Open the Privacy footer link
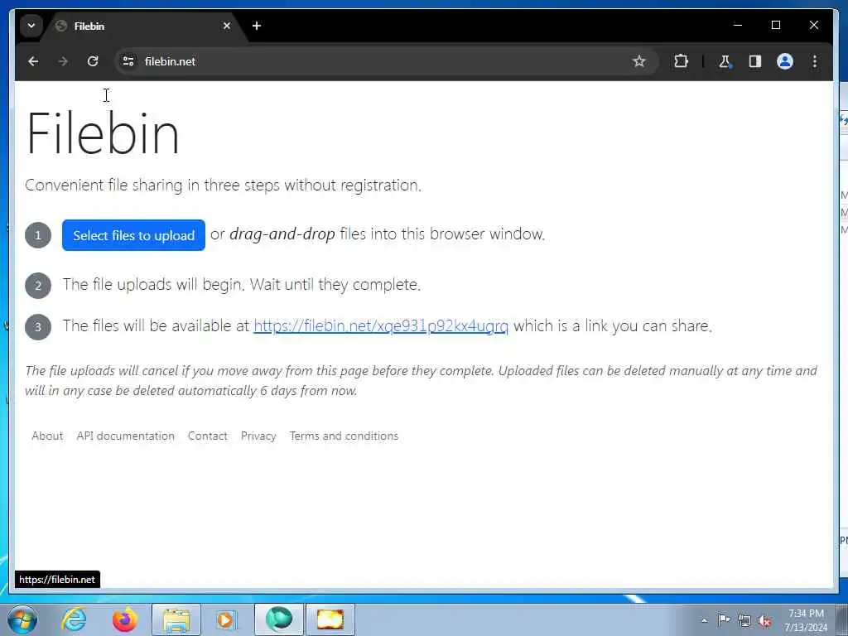This screenshot has width=848, height=636. pos(258,436)
